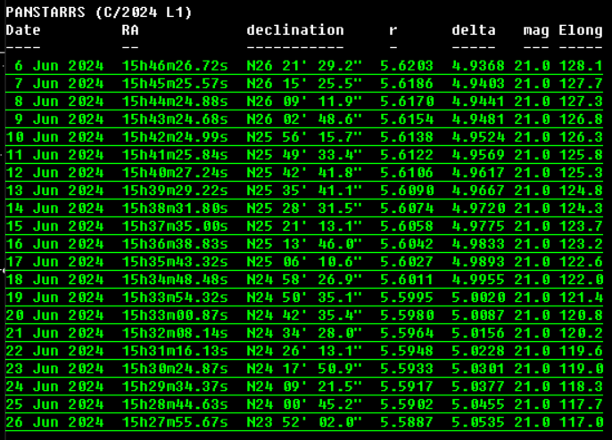Click the r value 5.5917

tap(407, 387)
